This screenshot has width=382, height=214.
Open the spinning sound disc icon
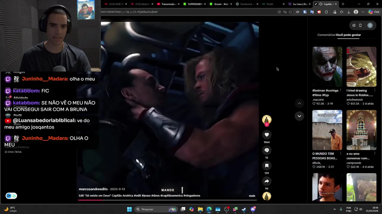(x=267, y=196)
